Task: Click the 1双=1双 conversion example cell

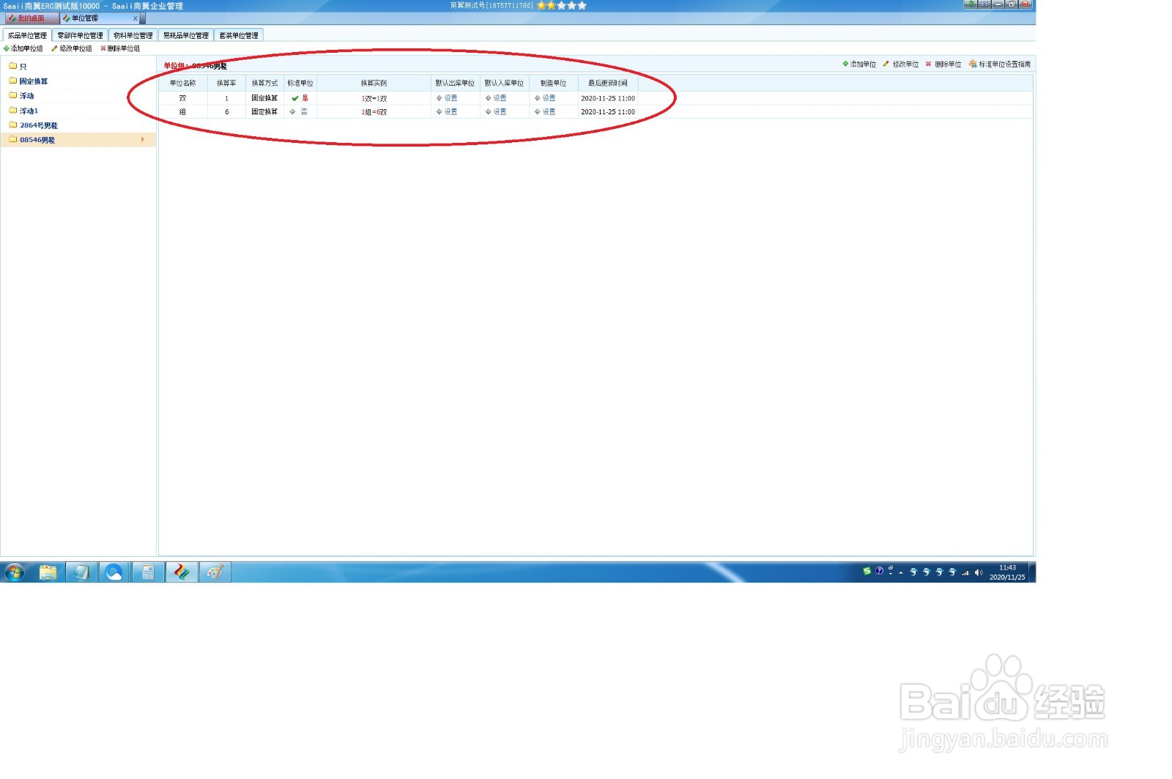Action: pyautogui.click(x=374, y=98)
